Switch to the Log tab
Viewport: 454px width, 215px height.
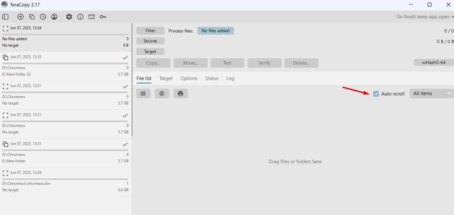230,78
